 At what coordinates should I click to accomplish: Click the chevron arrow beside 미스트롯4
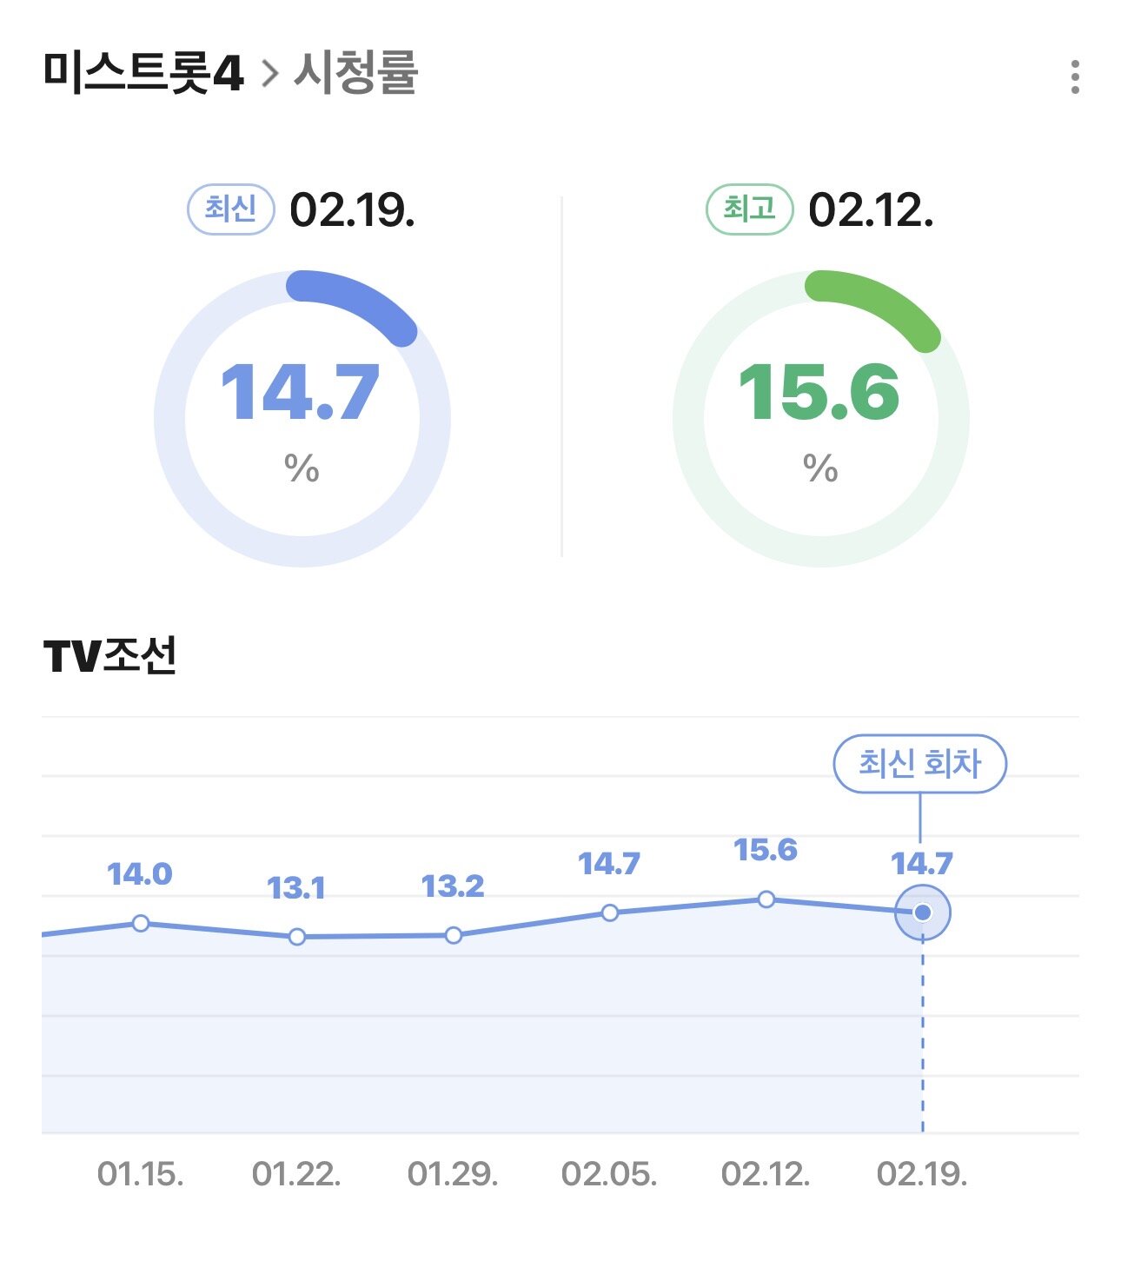pos(270,74)
